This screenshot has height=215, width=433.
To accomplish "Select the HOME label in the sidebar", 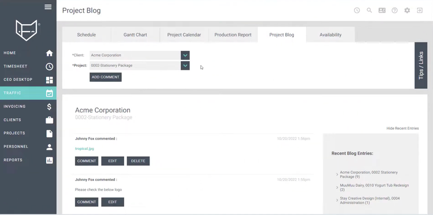I will pyautogui.click(x=10, y=53).
